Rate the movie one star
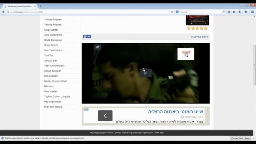Viewport: 256px width, 144px height. point(189,28)
